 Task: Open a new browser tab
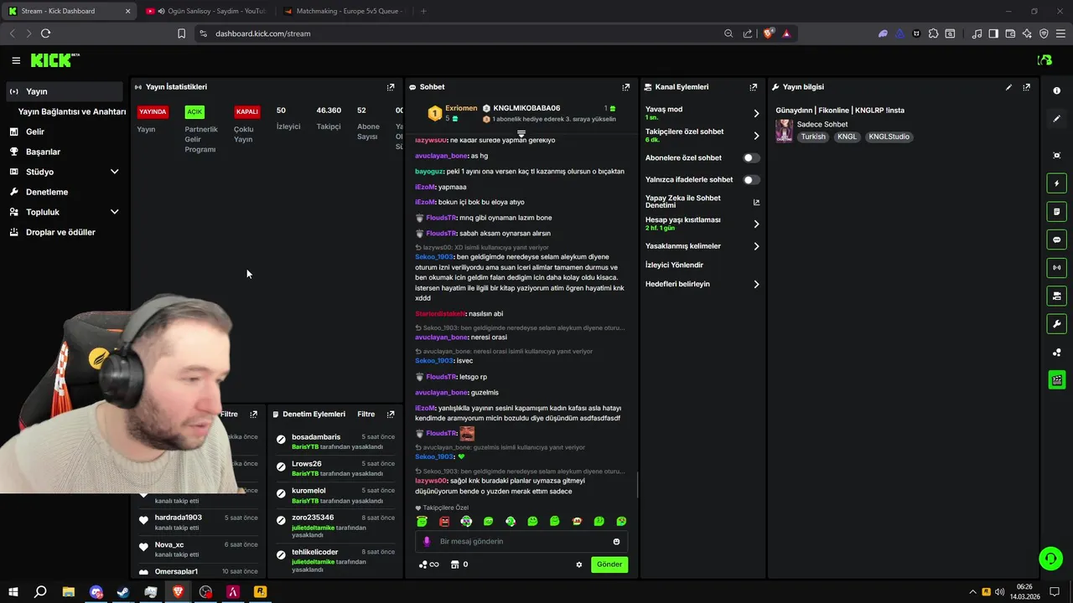423,11
